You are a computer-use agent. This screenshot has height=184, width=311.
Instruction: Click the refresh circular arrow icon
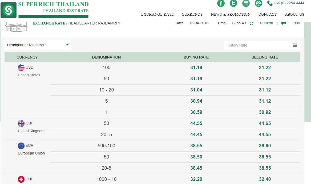[x=252, y=23]
